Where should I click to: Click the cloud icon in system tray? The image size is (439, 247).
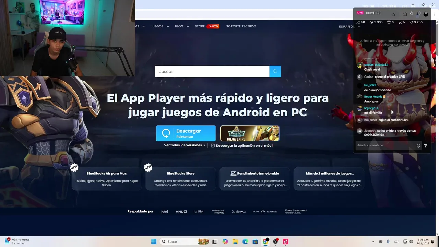click(381, 242)
